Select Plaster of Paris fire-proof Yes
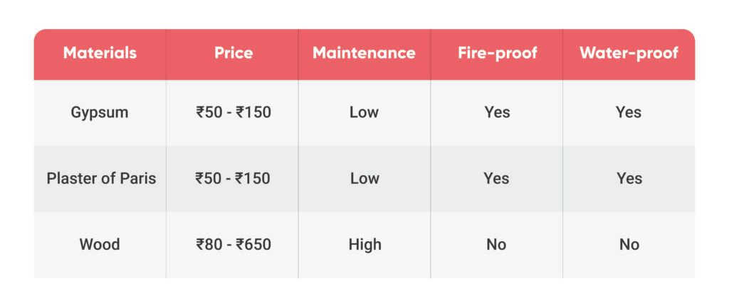729x308 pixels. click(x=496, y=178)
